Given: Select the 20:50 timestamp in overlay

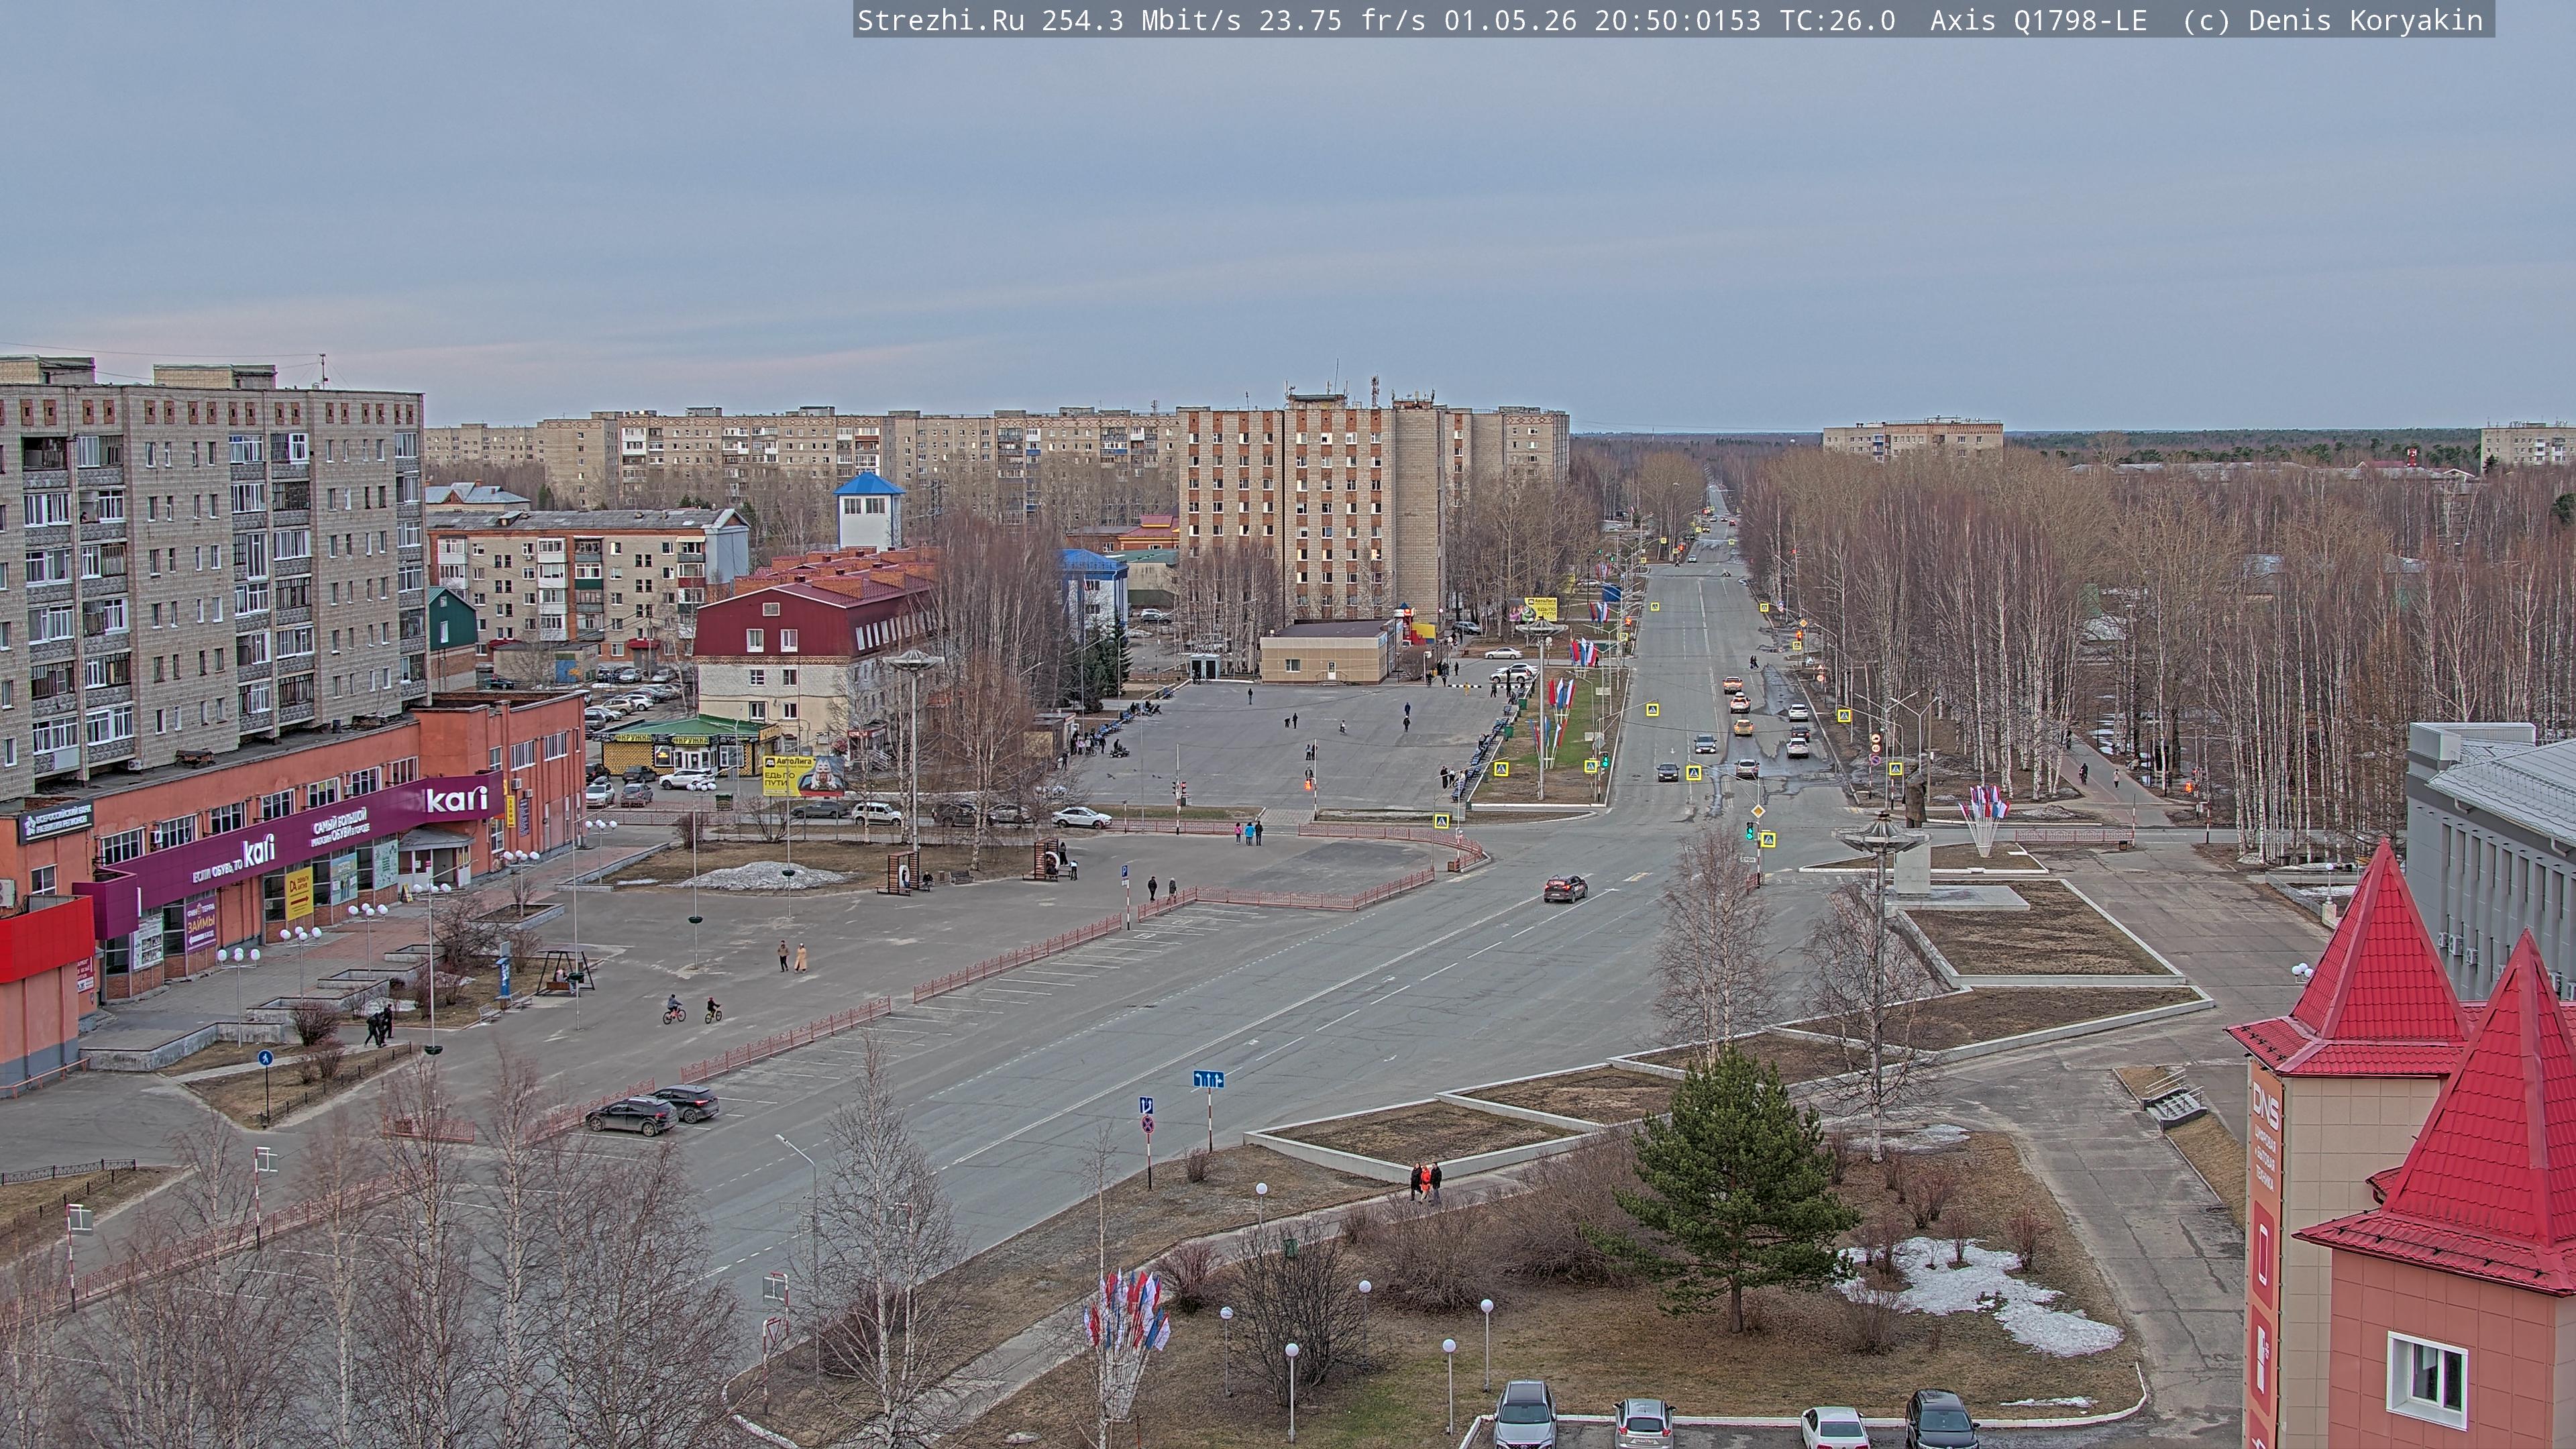Looking at the screenshot, I should tap(1636, 20).
